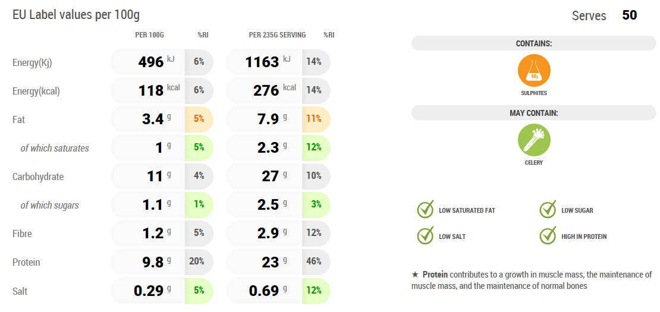
Task: Click the green Celery allergen icon
Action: (x=534, y=140)
